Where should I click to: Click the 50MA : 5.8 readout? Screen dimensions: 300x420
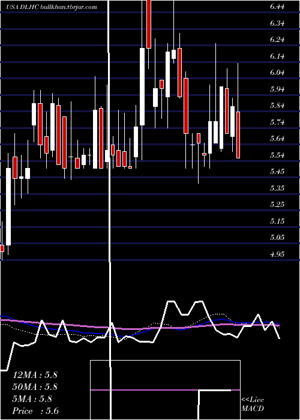click(35, 387)
